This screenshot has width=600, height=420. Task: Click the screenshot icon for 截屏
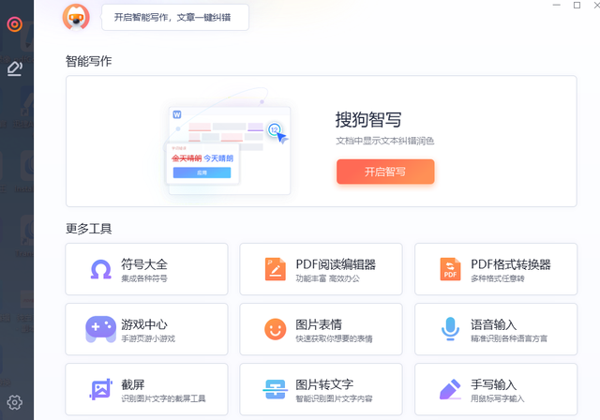click(101, 389)
